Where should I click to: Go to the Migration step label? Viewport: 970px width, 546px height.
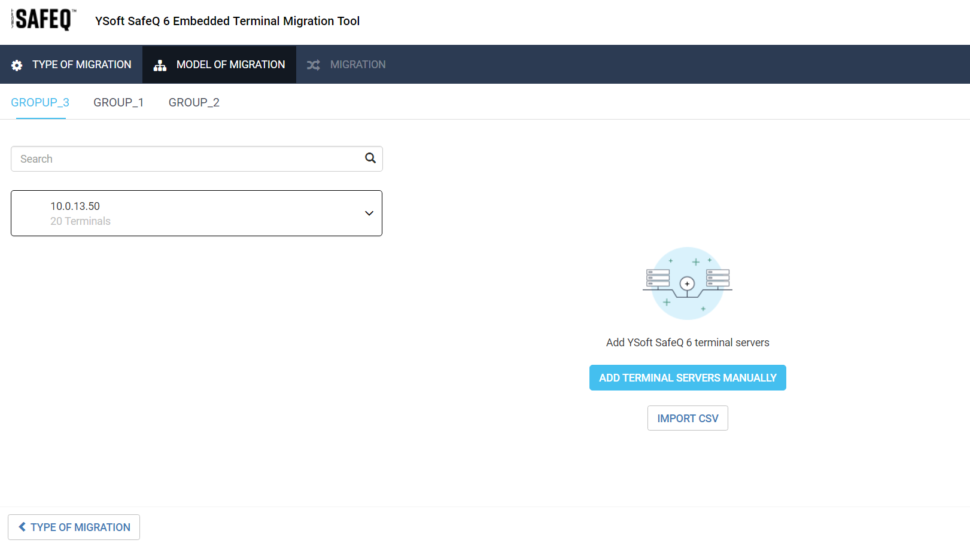358,65
